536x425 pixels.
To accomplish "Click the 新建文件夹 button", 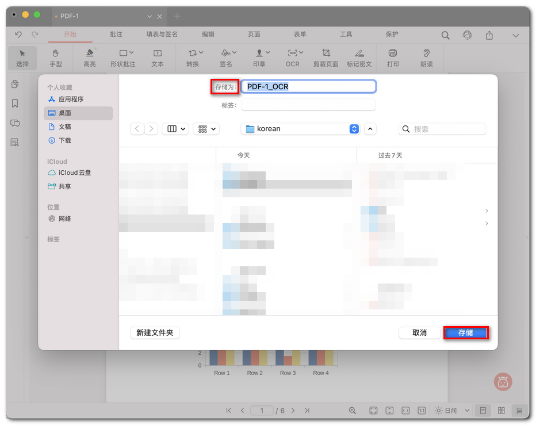I will coord(155,332).
